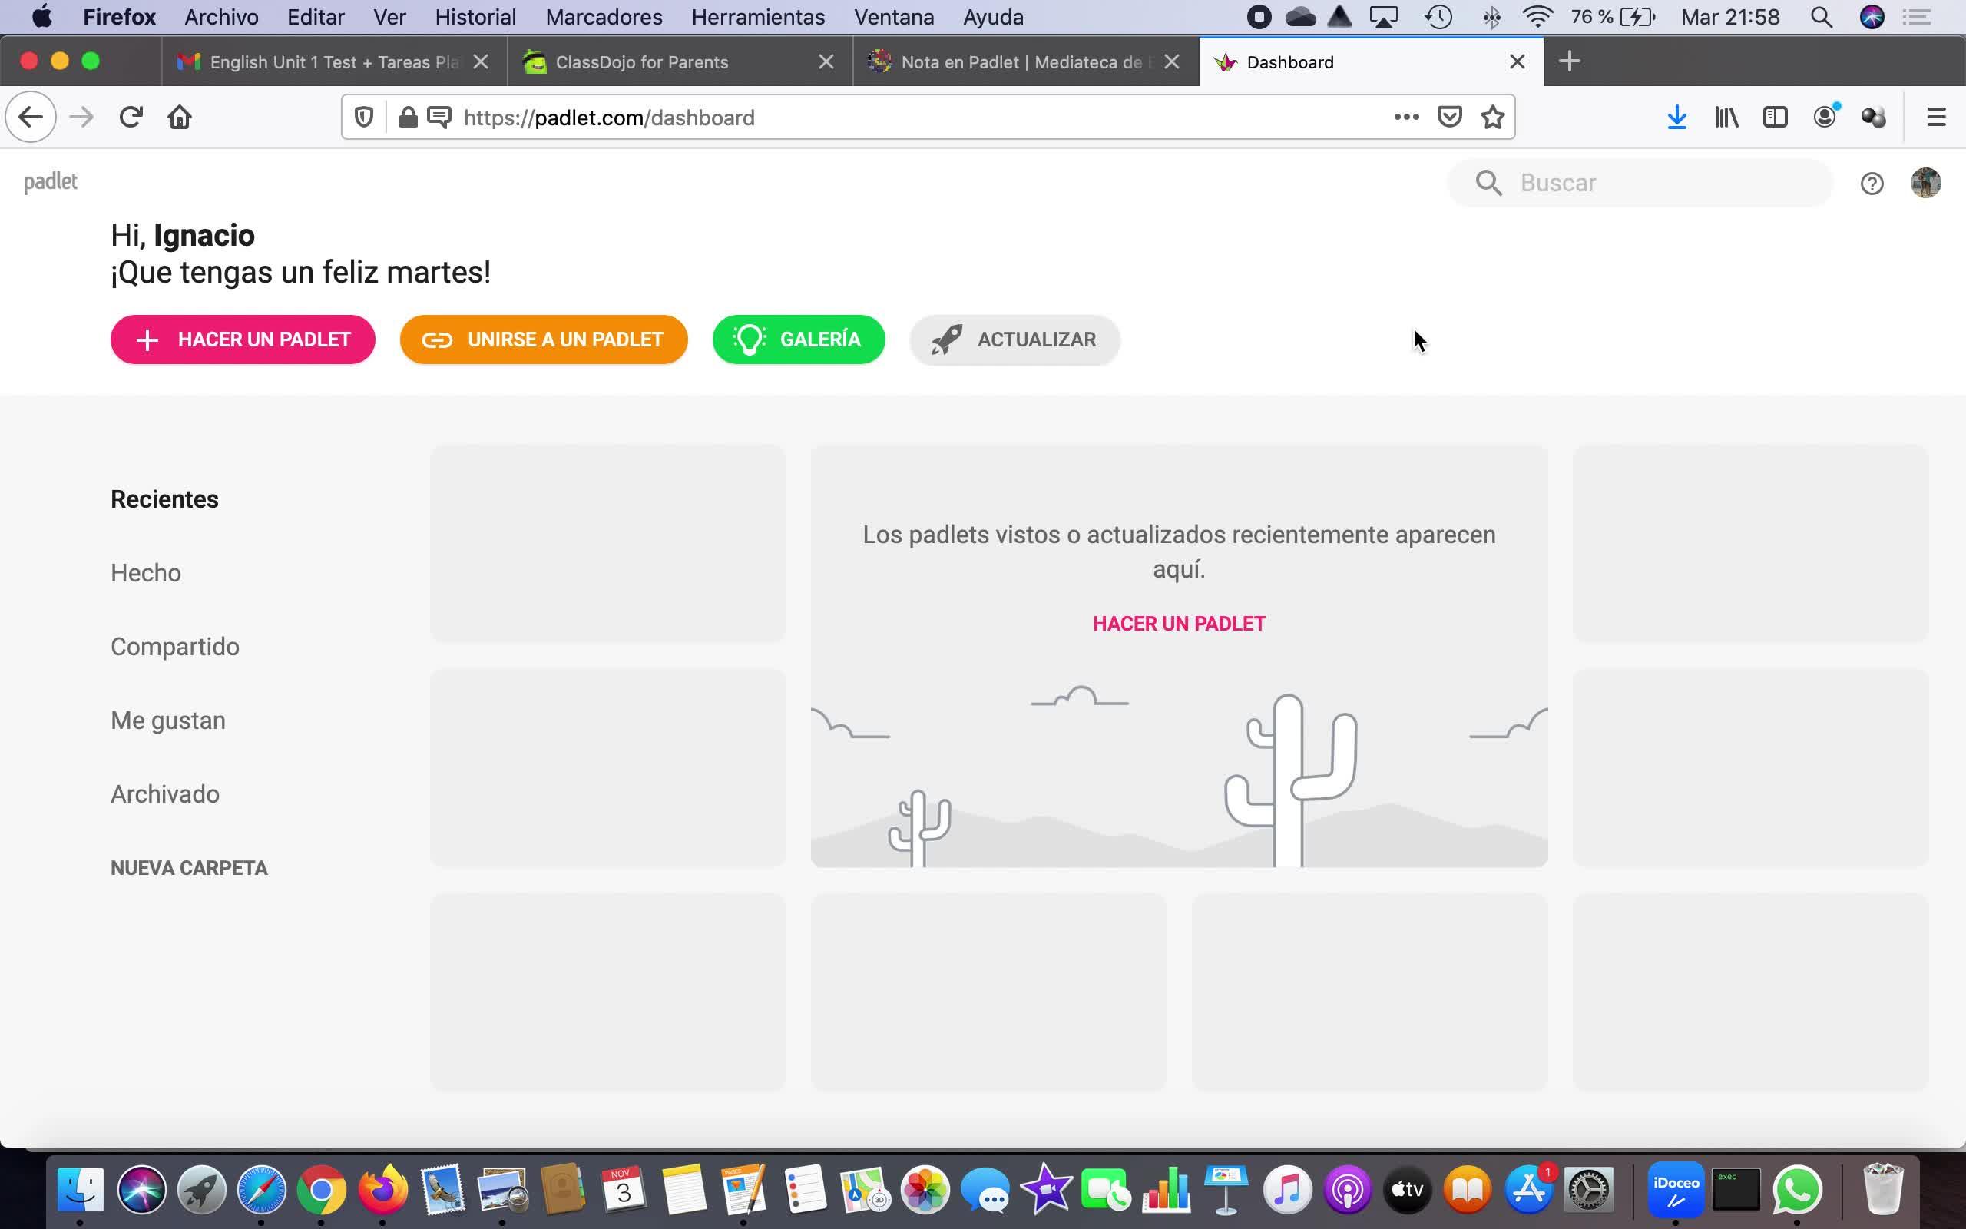1966x1229 pixels.
Task: Open WhatsApp from the macOS dock
Action: click(1797, 1191)
